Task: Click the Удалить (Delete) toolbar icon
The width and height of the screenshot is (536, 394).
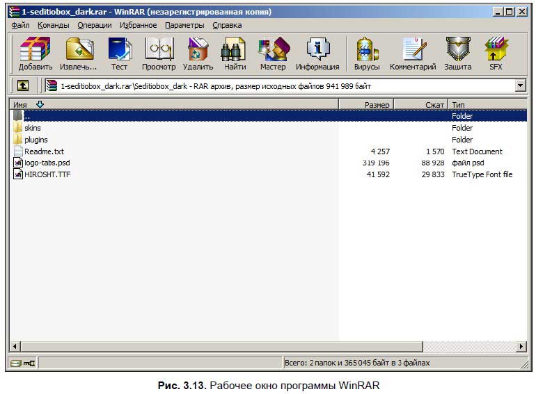Action: click(198, 54)
